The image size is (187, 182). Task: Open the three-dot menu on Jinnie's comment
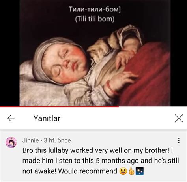179,140
